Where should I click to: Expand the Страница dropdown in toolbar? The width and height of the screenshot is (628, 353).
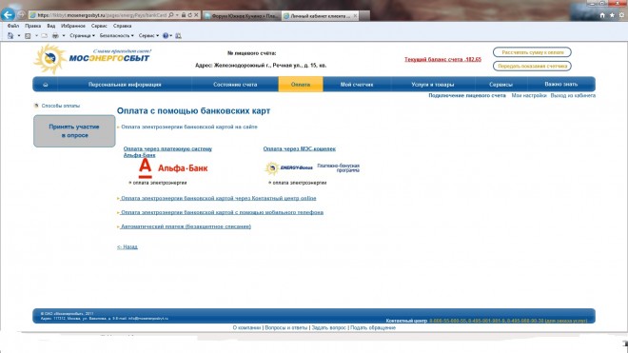tap(82, 35)
